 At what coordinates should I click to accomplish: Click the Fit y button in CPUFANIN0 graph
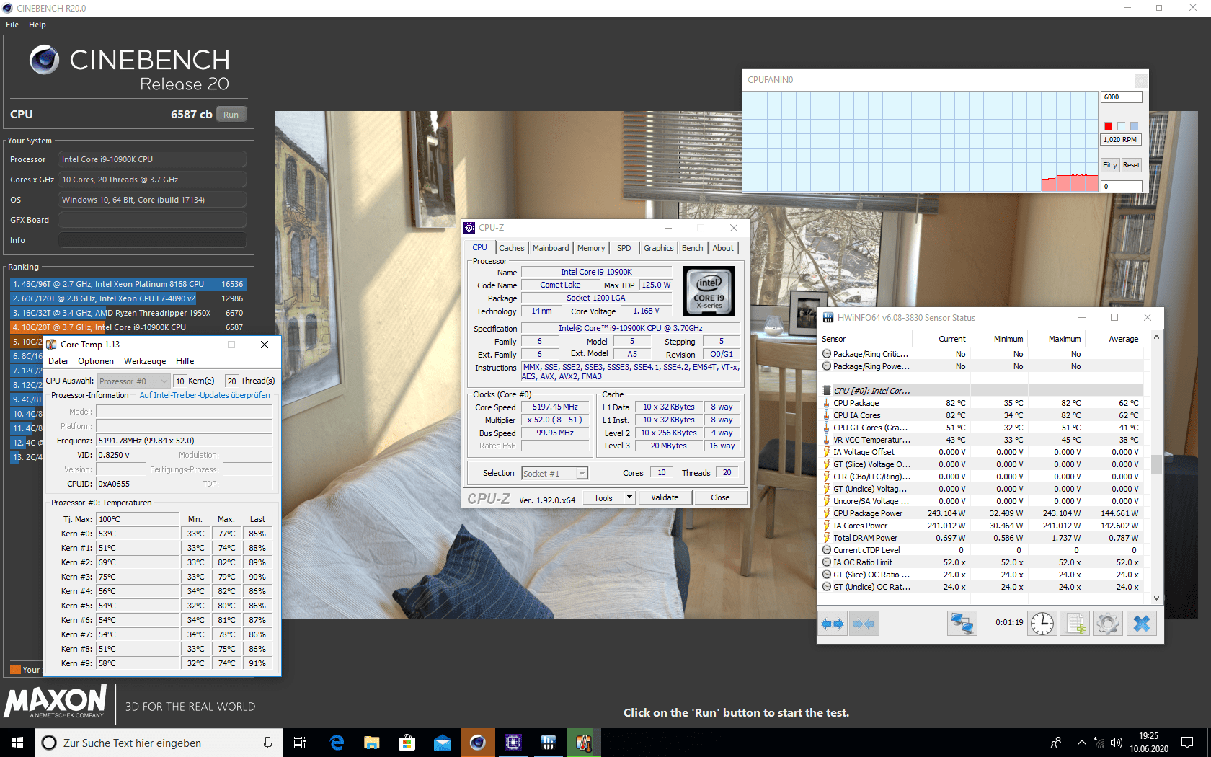1110,165
